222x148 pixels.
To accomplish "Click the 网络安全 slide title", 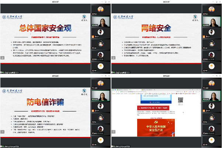I will (156, 28).
